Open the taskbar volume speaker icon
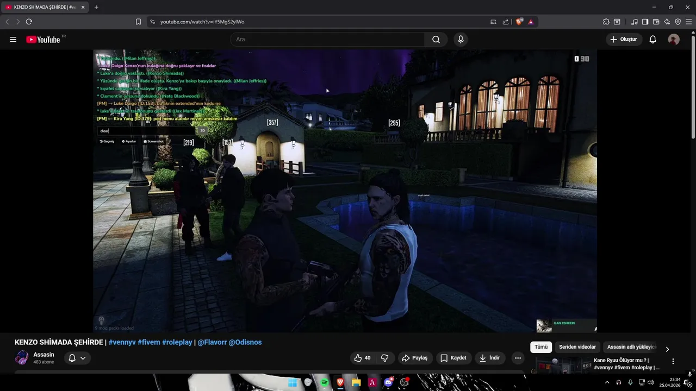Viewport: 696px width, 391px height. tap(650, 382)
